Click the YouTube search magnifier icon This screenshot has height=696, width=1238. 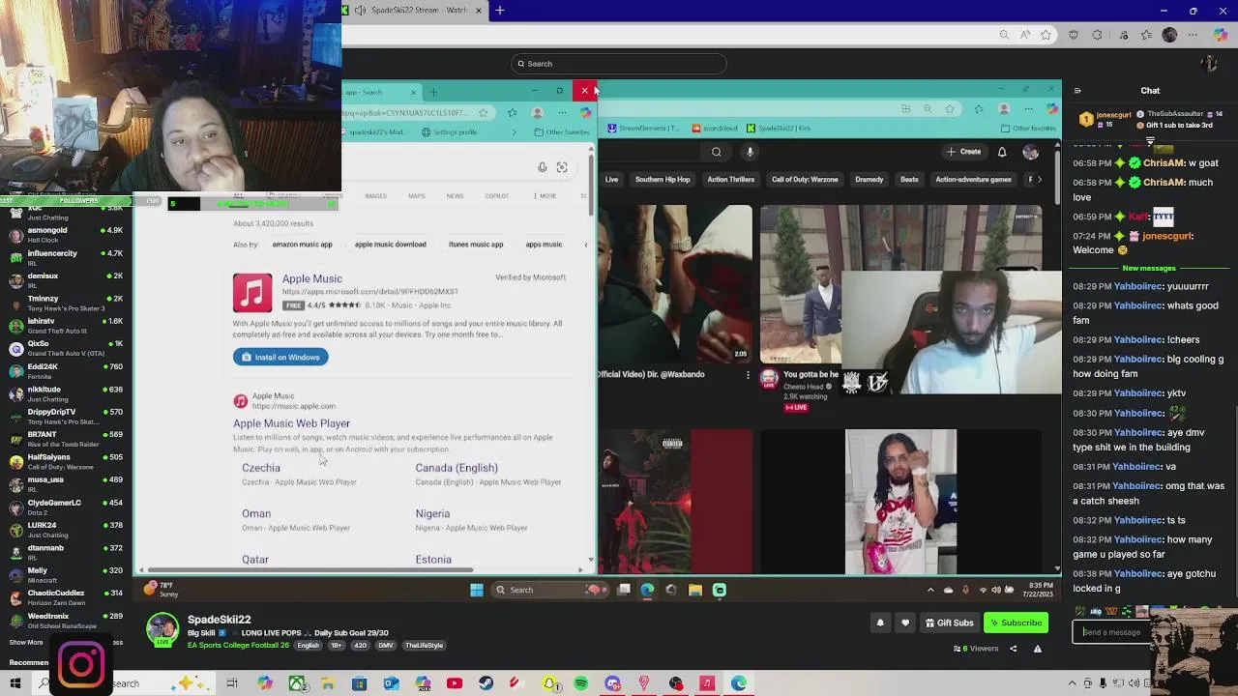(716, 152)
